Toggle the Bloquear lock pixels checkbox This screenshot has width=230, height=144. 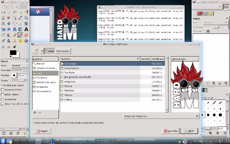tap(205, 31)
